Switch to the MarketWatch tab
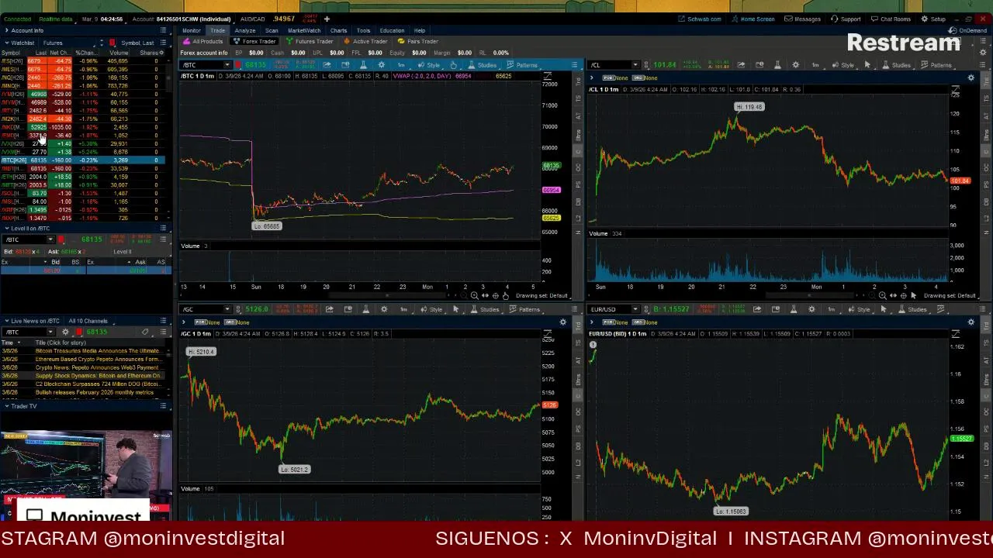Screen dimensions: 993x558 (304, 30)
